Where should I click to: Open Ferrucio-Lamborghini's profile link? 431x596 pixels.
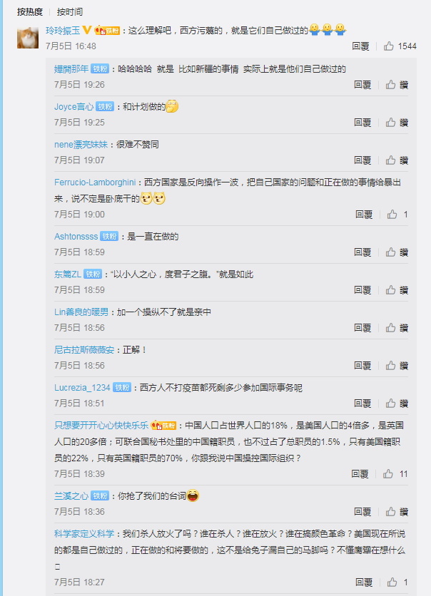[x=95, y=183]
